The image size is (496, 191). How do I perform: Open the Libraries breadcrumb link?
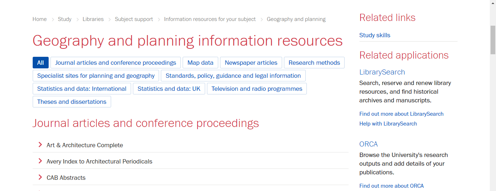(x=93, y=19)
